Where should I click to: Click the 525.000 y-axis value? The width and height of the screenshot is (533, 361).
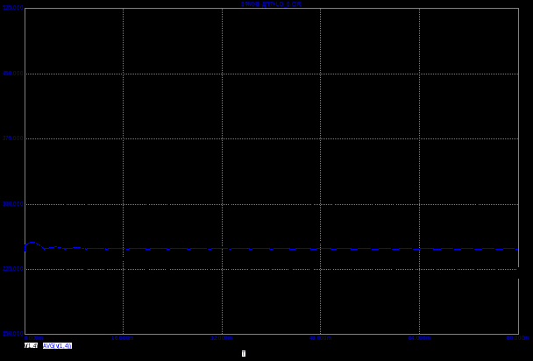(13, 8)
